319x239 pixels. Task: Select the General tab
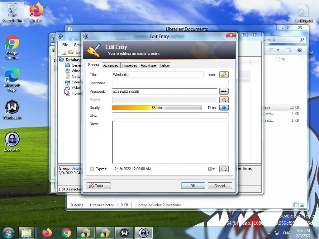coord(94,65)
